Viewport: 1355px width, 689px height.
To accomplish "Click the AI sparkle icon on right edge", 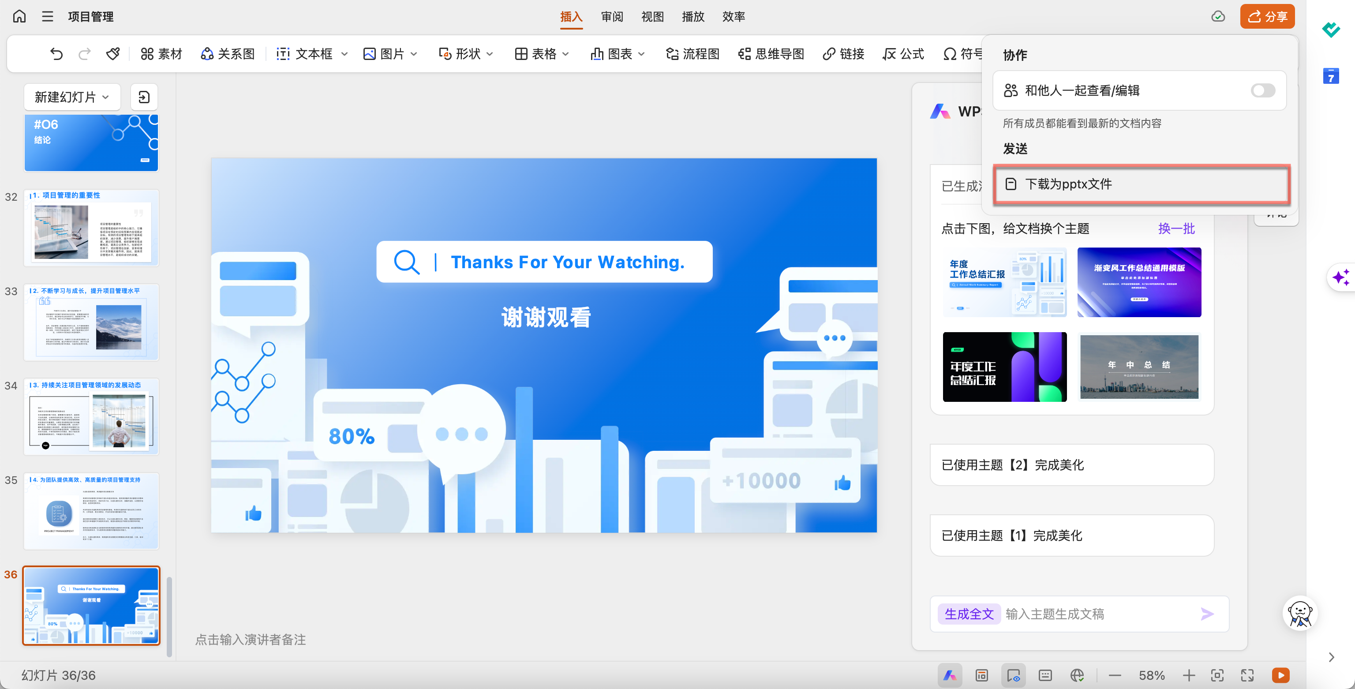I will coord(1340,277).
